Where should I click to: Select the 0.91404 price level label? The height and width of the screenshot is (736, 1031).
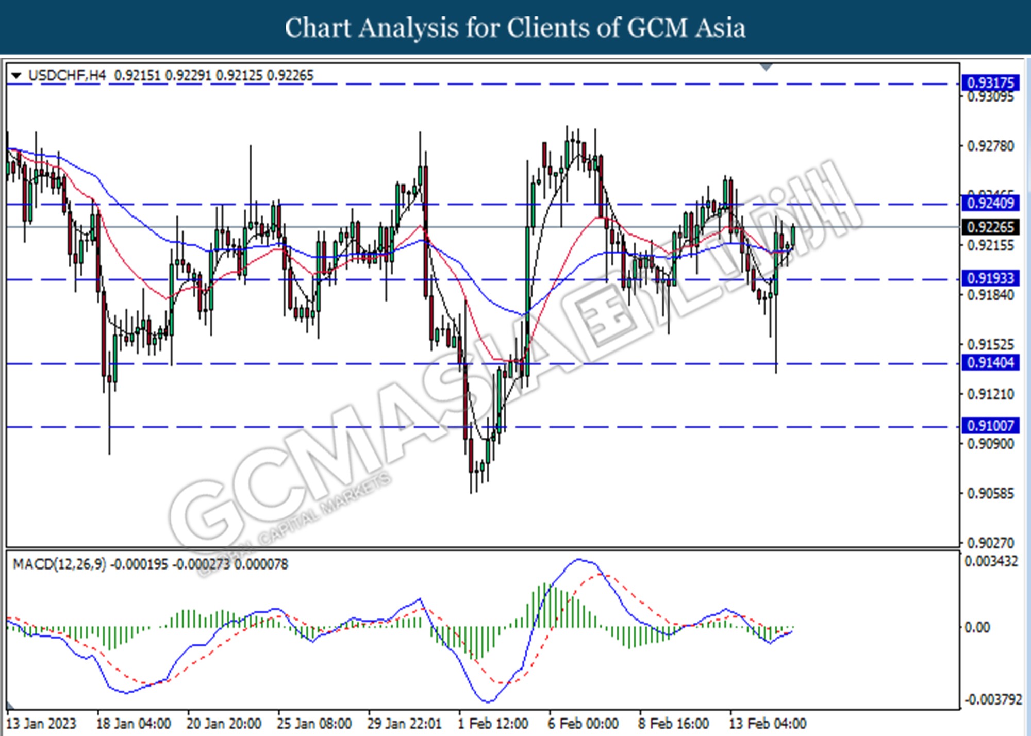click(x=990, y=363)
